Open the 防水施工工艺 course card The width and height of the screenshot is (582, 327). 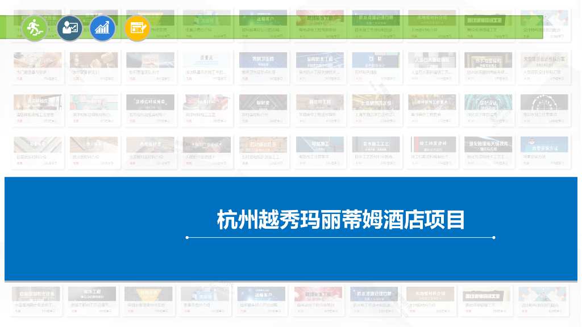[376, 152]
